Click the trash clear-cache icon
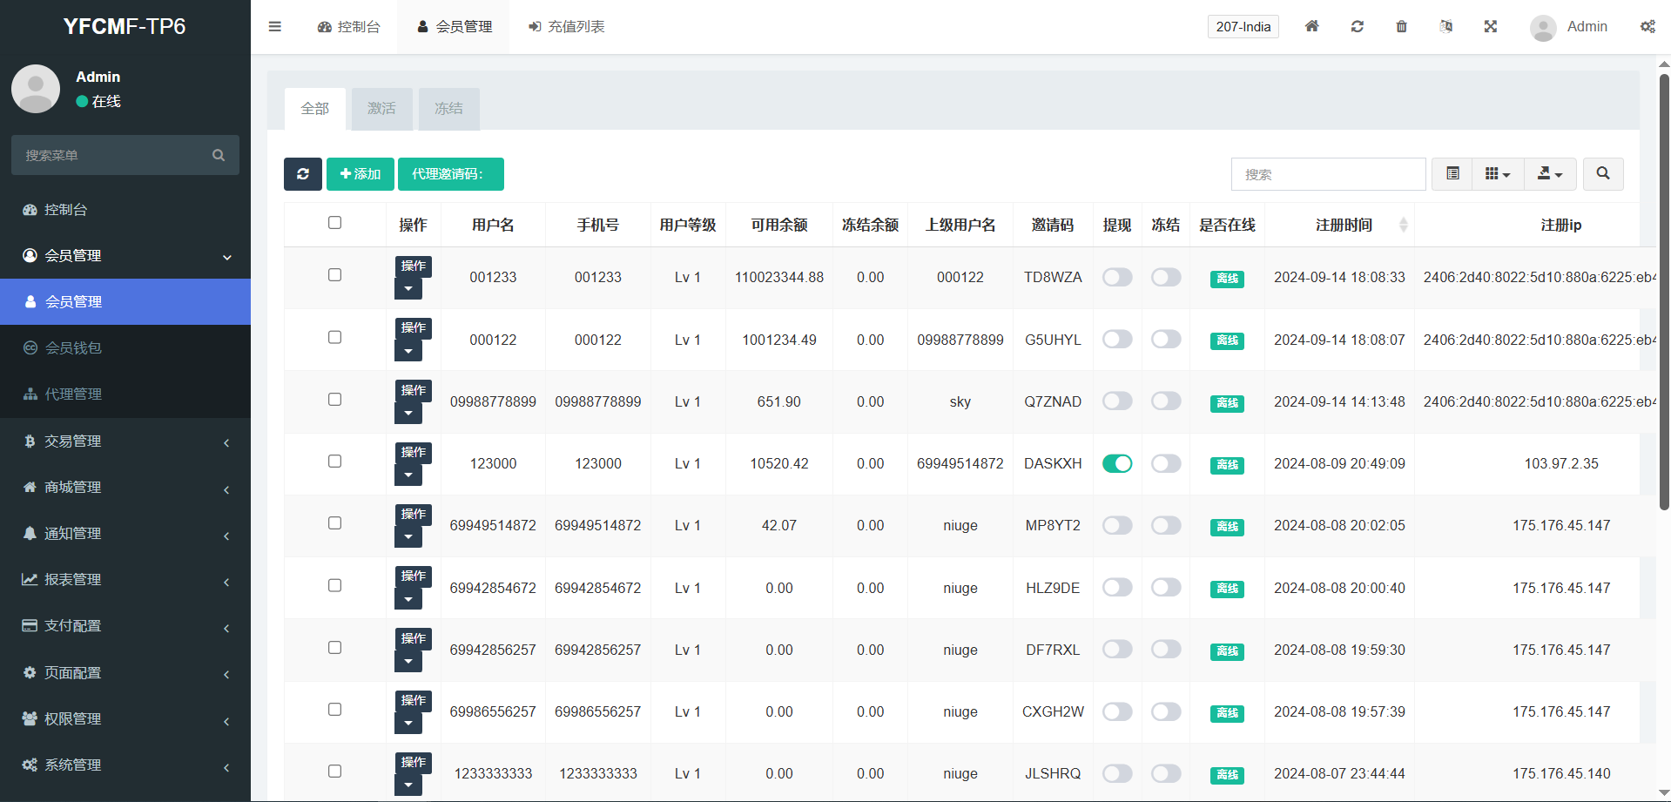 click(1401, 27)
